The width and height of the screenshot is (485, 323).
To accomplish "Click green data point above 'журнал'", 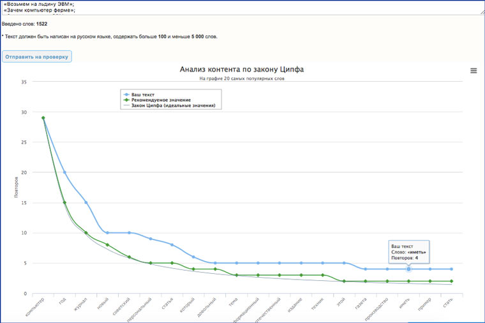I will tap(86, 233).
